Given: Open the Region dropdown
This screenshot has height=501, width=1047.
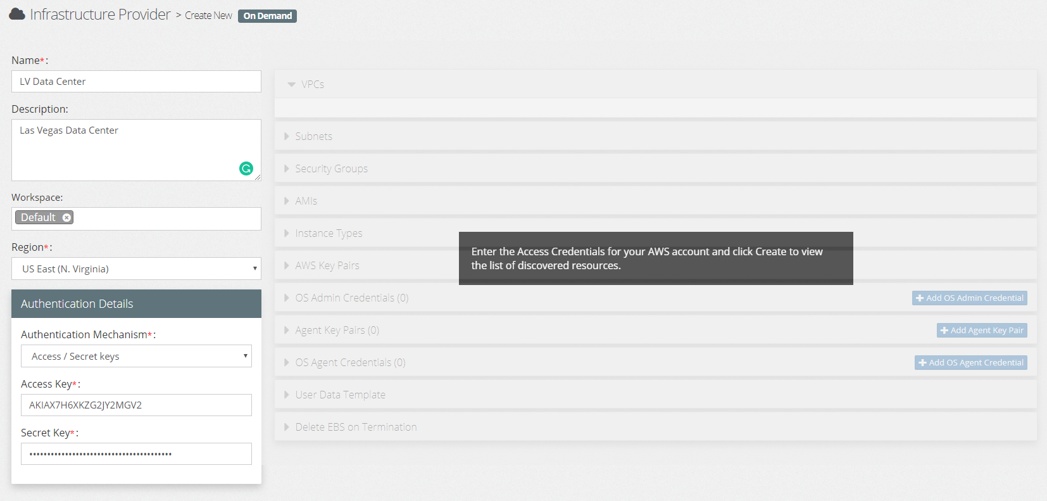Looking at the screenshot, I should (136, 269).
